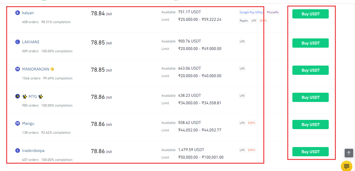The width and height of the screenshot is (355, 171).
Task: Open the traderdeepa merchant name link
Action: (x=33, y=150)
